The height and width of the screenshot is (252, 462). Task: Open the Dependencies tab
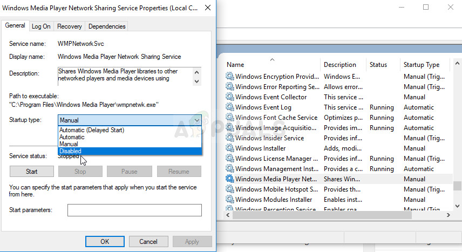(x=107, y=26)
